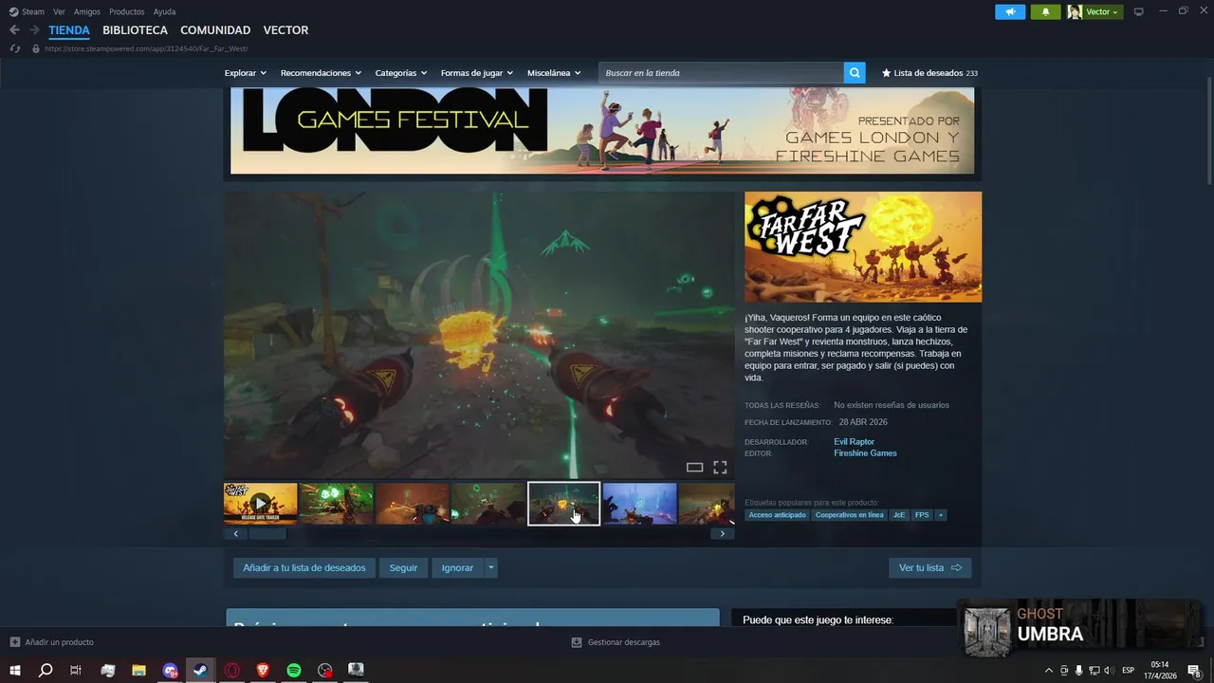Click Añadir un producto
Image resolution: width=1214 pixels, height=683 pixels.
tap(52, 642)
